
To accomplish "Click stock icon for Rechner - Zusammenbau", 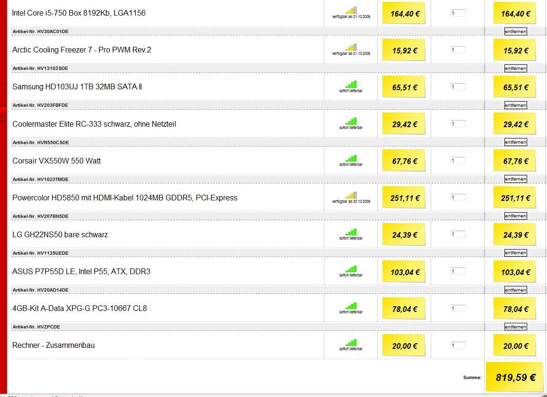I will 351,343.
